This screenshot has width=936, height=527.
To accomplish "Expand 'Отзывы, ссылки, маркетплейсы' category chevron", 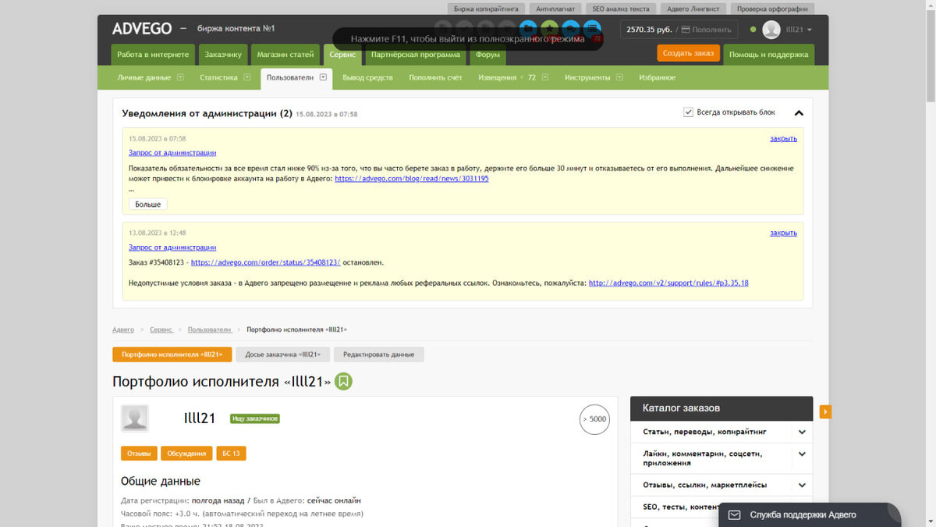I will click(802, 485).
